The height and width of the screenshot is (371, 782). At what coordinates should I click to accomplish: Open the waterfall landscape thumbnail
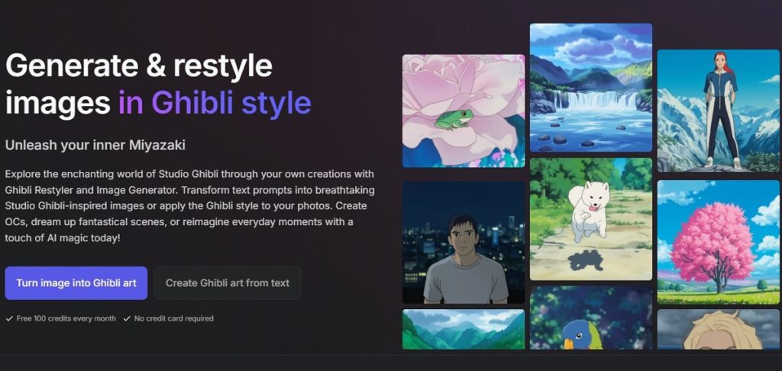591,87
